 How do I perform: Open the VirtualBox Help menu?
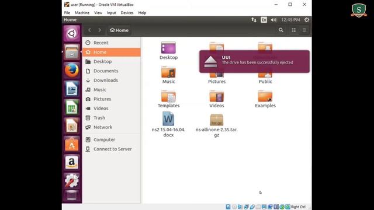[142, 13]
